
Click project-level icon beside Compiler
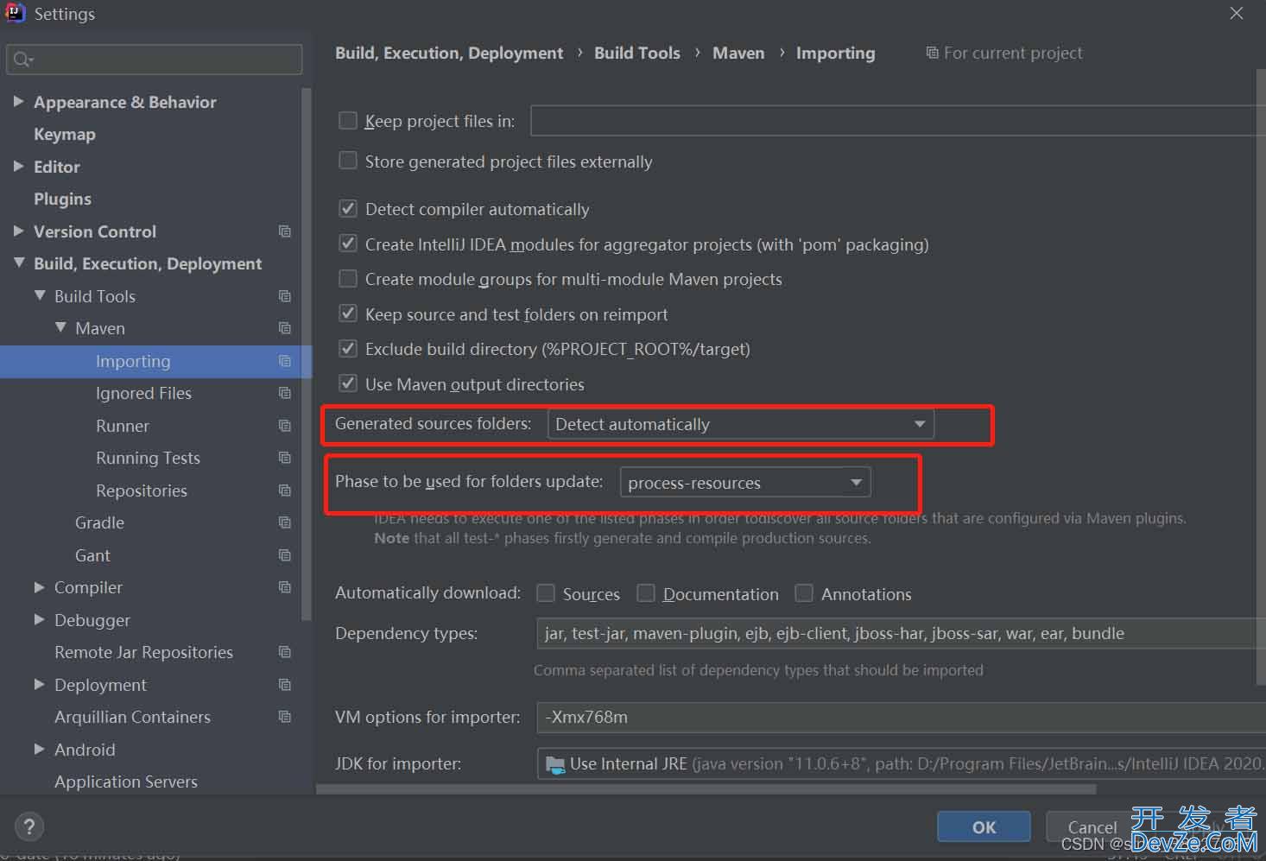pos(285,587)
